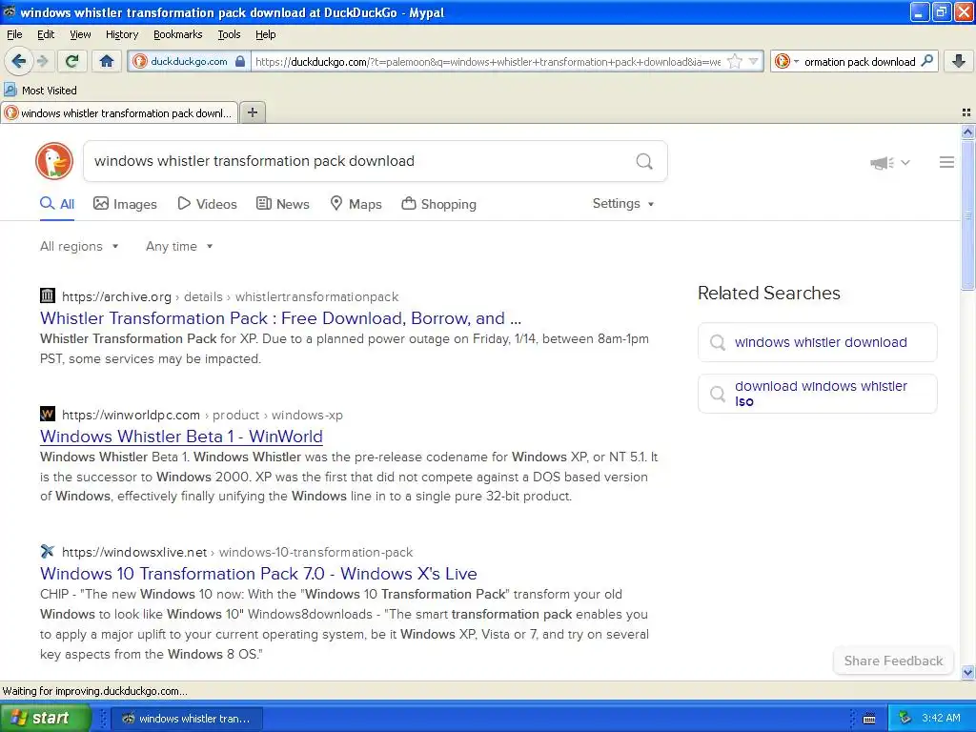Reload the current page

click(x=72, y=61)
